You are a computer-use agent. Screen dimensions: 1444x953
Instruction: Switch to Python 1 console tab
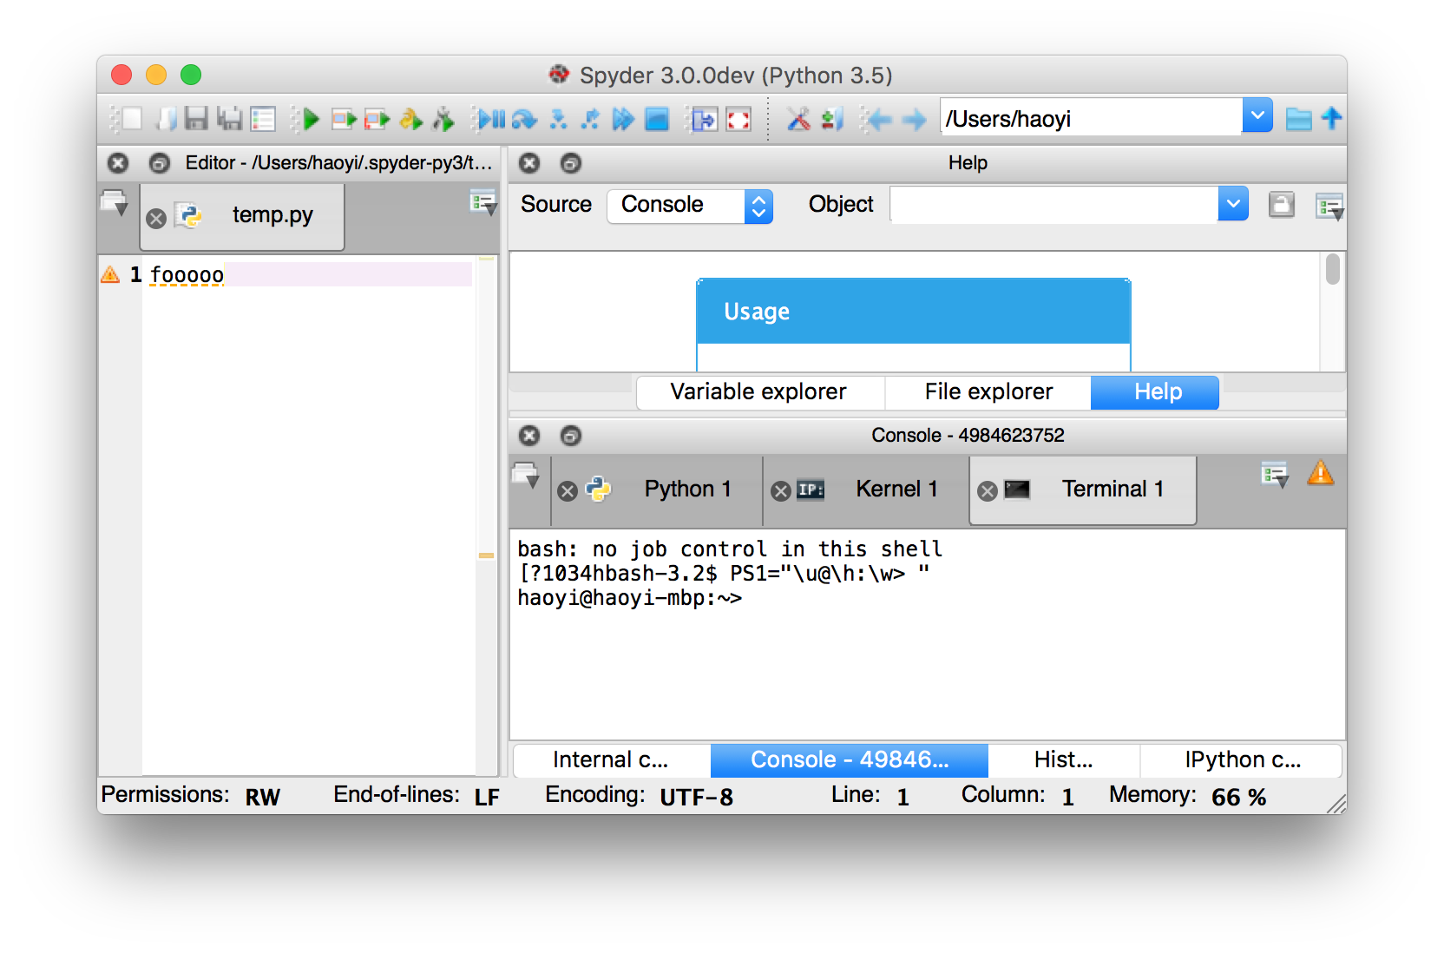pos(657,490)
